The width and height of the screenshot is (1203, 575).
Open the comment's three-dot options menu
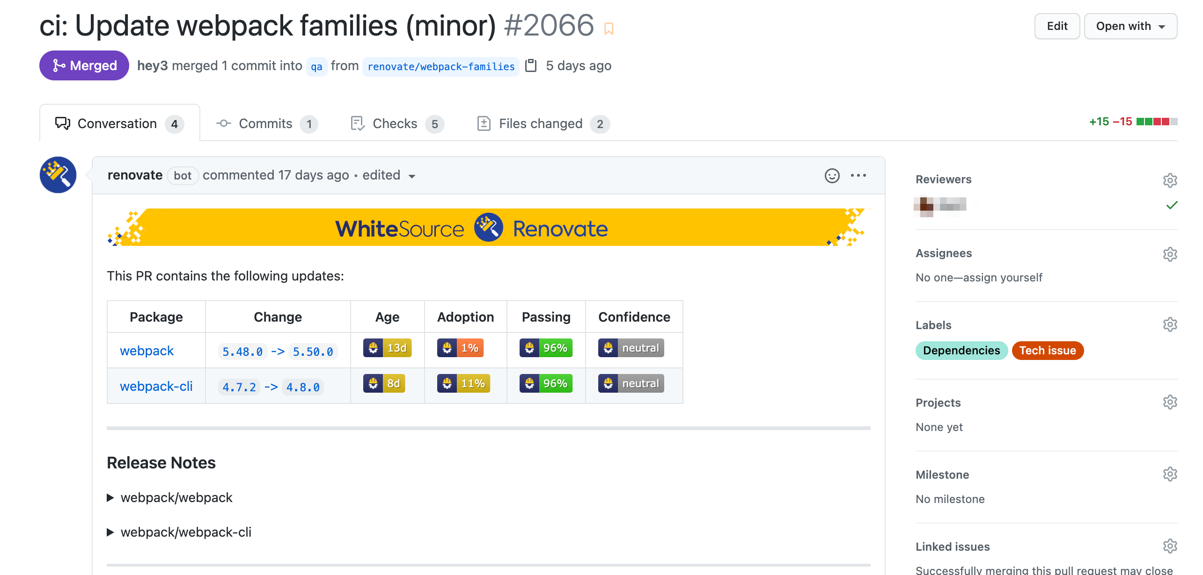[x=858, y=176]
